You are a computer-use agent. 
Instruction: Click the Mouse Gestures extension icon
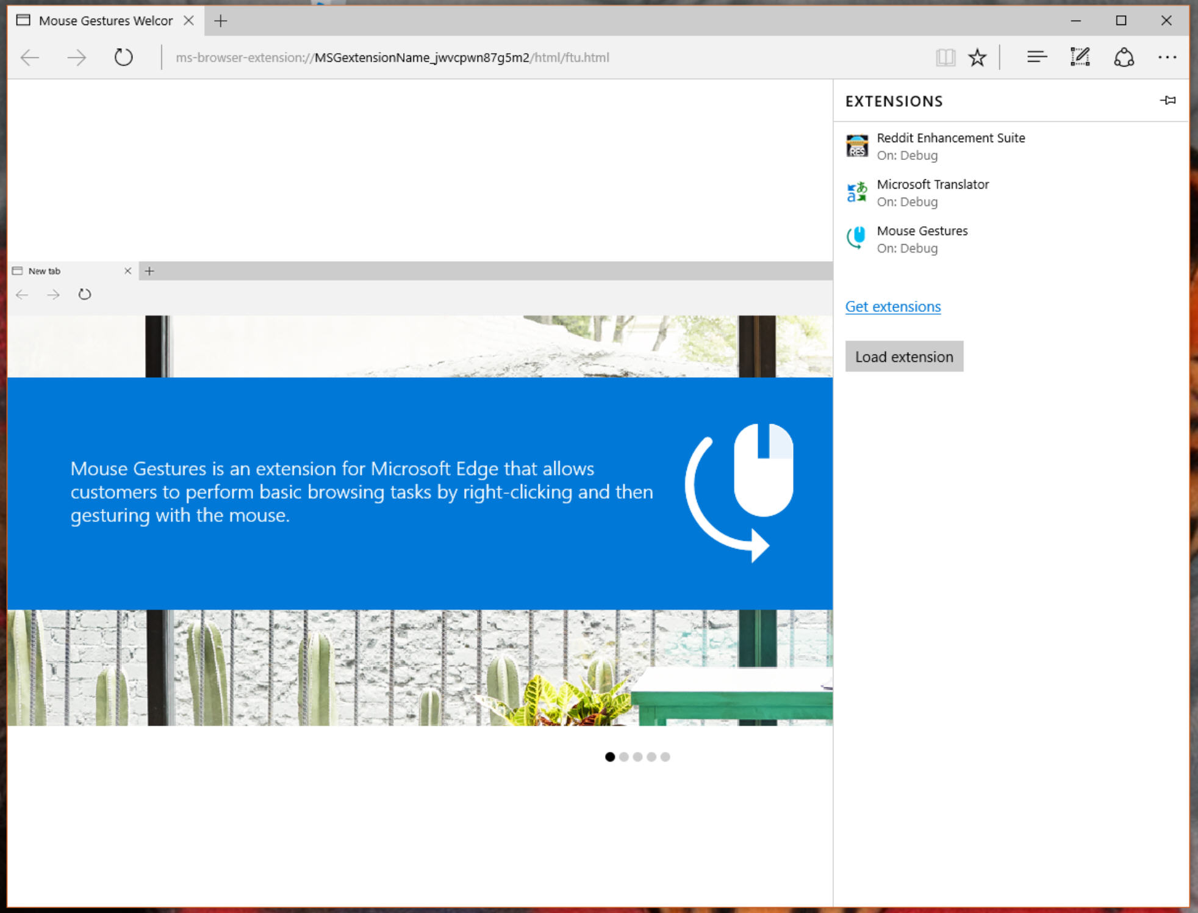(856, 238)
